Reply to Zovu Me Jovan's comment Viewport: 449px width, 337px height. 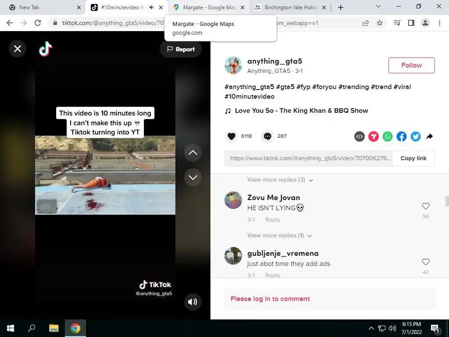(x=272, y=220)
